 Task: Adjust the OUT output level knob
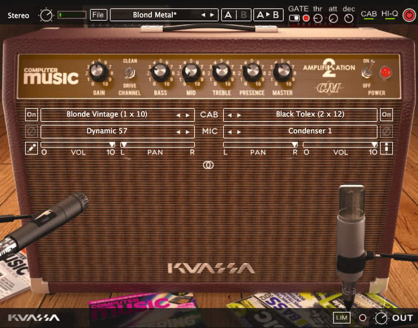(x=381, y=318)
